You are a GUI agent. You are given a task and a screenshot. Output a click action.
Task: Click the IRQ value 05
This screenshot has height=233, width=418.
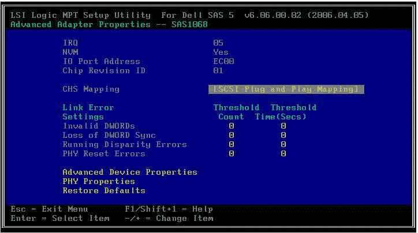(218, 43)
